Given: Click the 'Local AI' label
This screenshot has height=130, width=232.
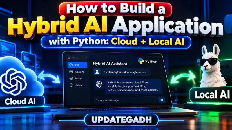Looking at the screenshot, I should click(x=212, y=95).
